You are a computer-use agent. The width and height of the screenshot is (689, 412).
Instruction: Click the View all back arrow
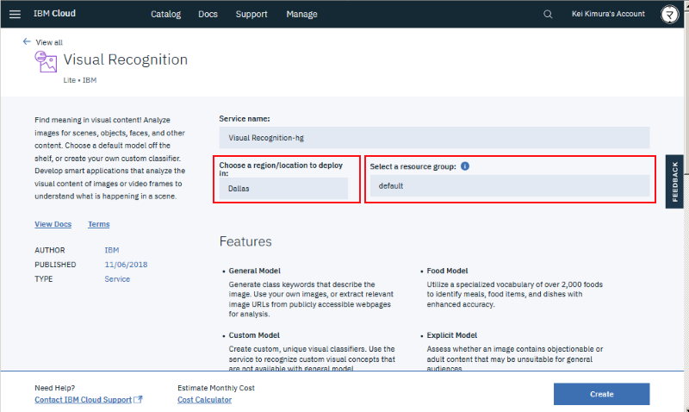(x=27, y=41)
